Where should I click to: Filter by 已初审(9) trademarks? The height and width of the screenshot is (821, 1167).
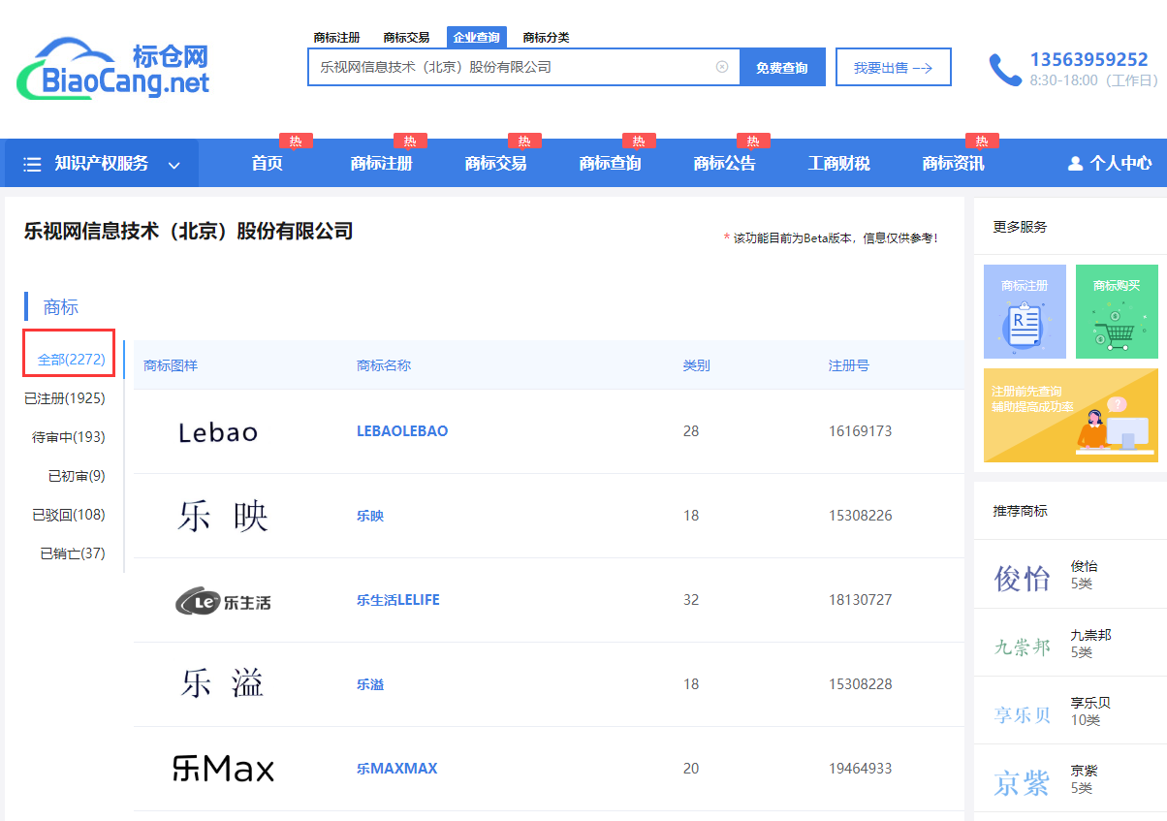pos(77,476)
